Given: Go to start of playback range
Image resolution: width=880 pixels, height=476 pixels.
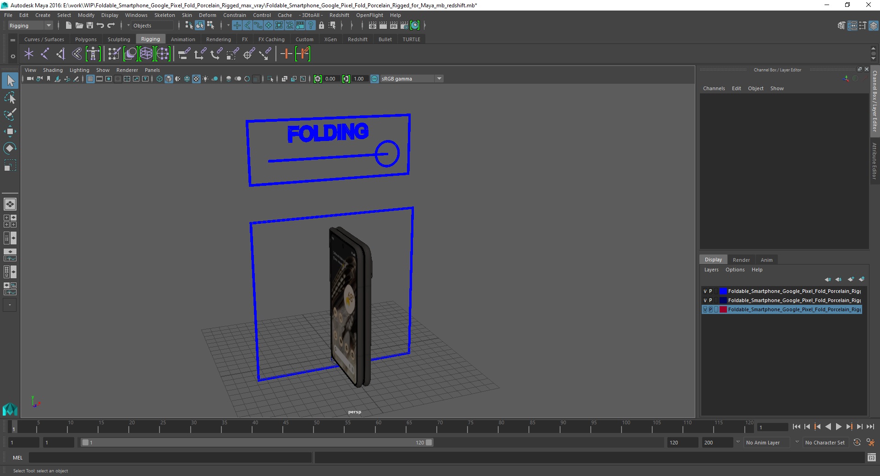Looking at the screenshot, I should click(797, 427).
